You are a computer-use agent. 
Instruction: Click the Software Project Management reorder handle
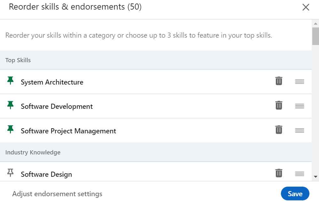coord(299,130)
